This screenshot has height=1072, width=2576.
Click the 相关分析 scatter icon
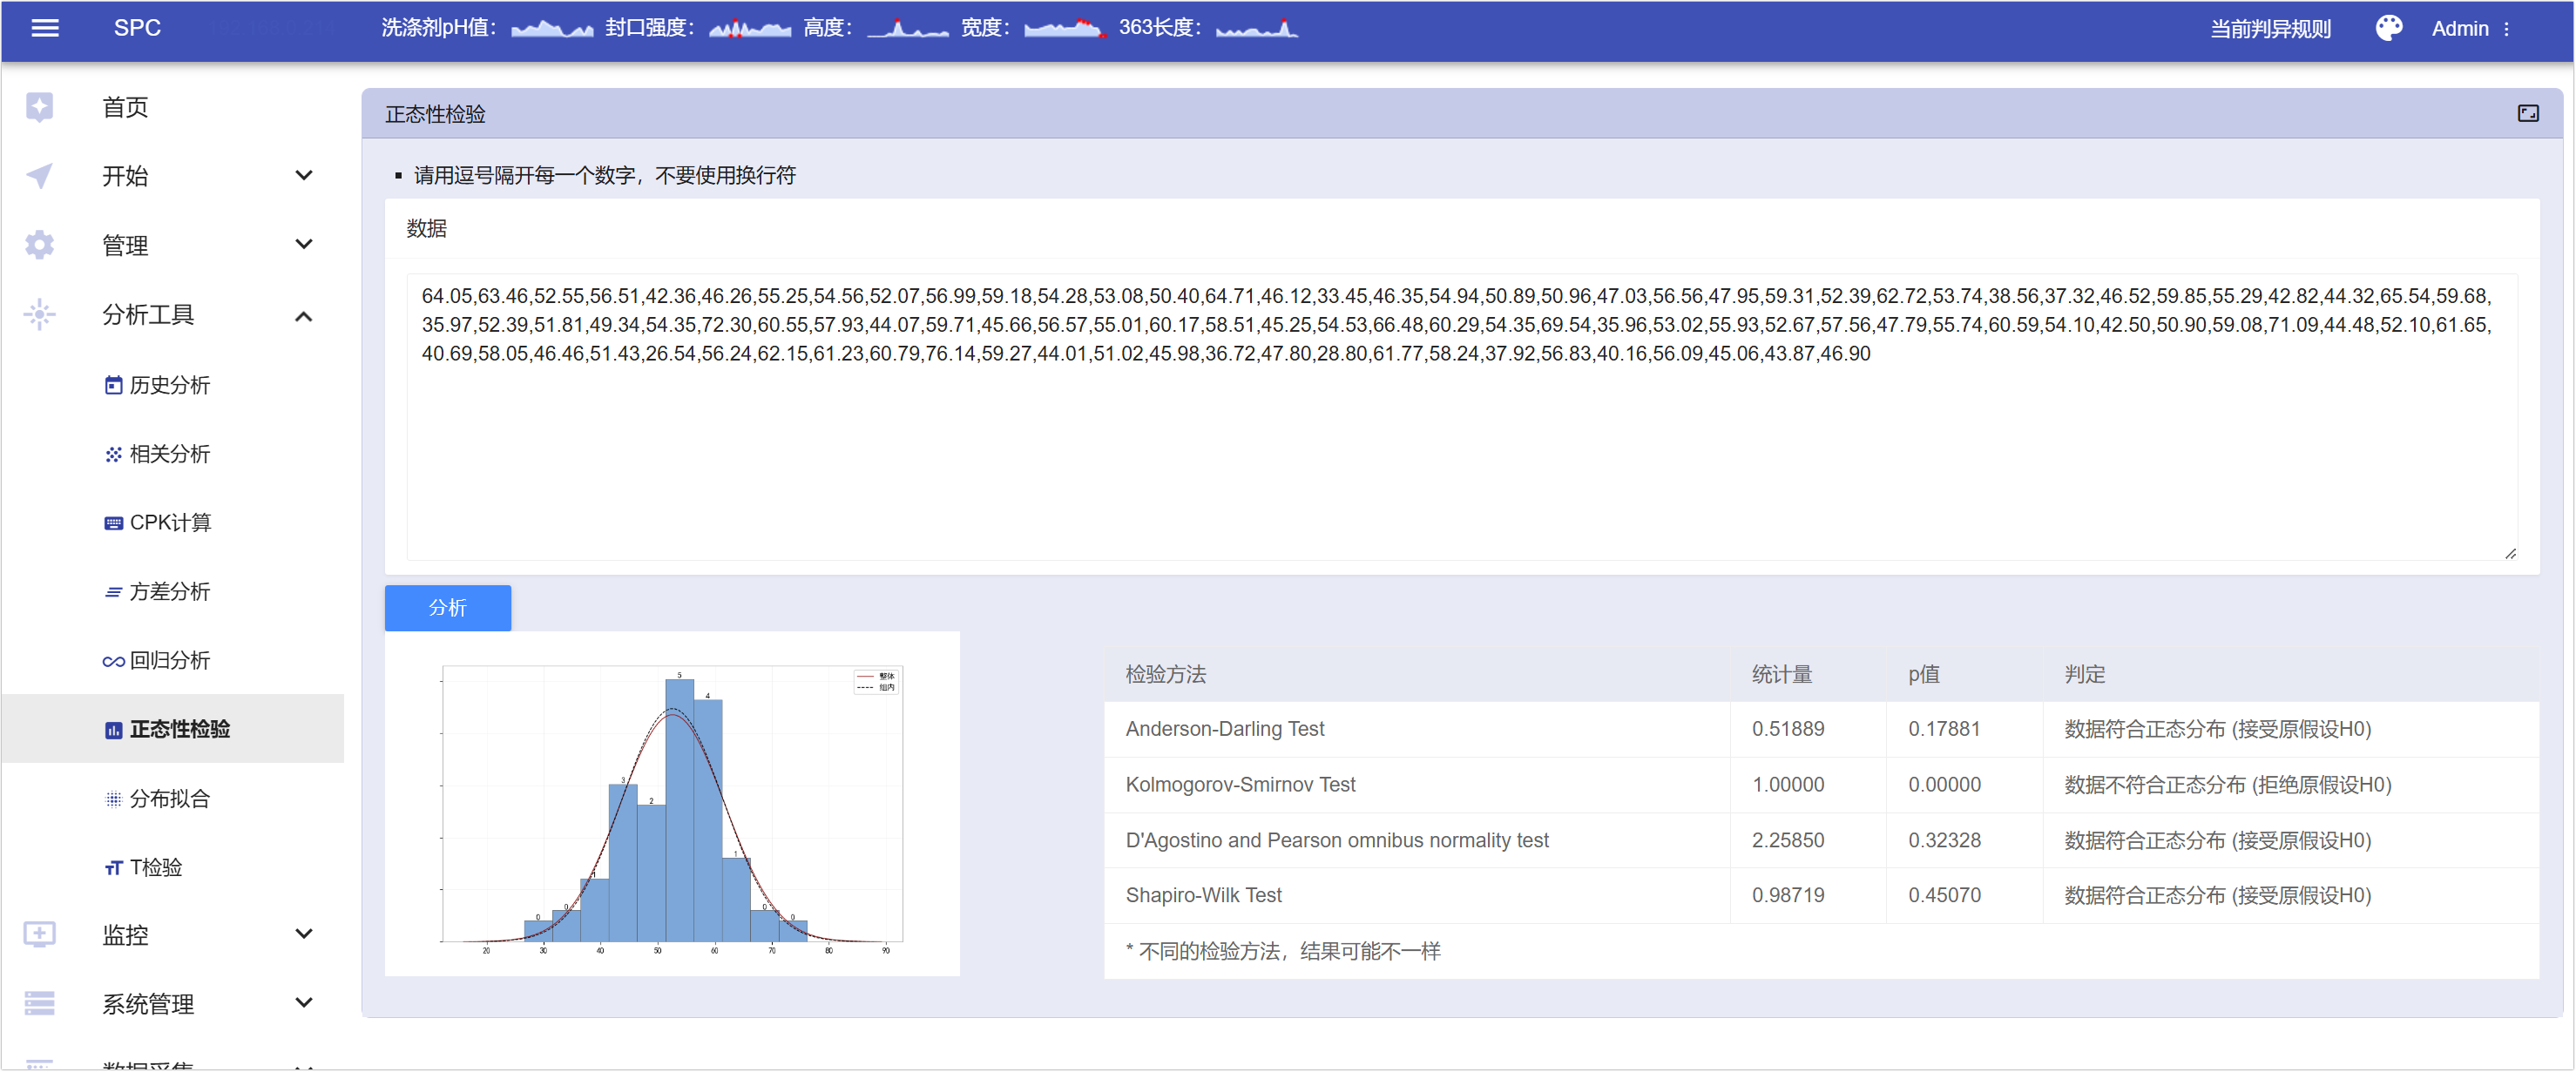113,454
